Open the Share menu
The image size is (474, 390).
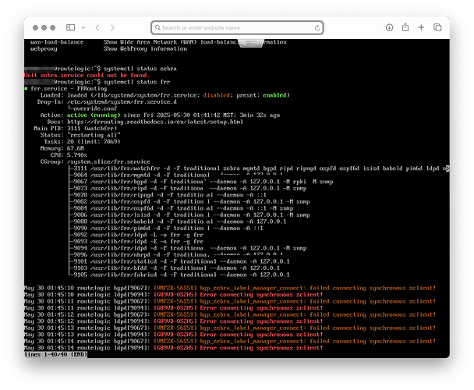(405, 27)
